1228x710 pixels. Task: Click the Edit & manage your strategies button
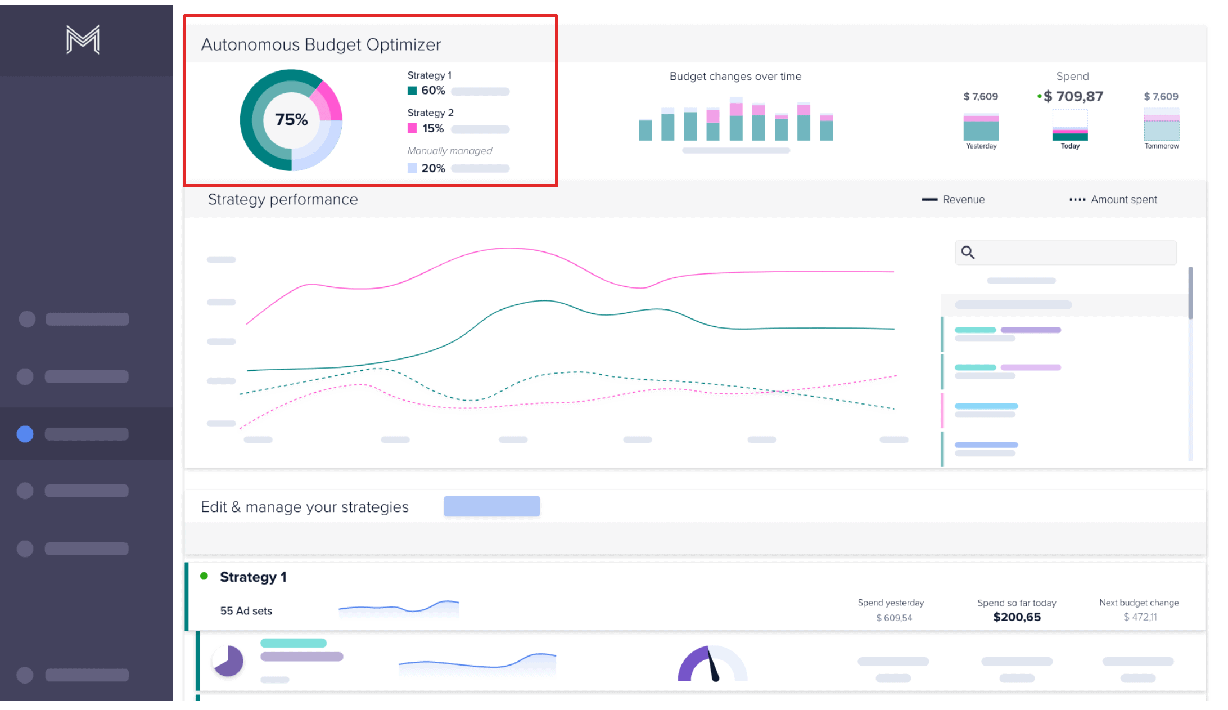(491, 506)
